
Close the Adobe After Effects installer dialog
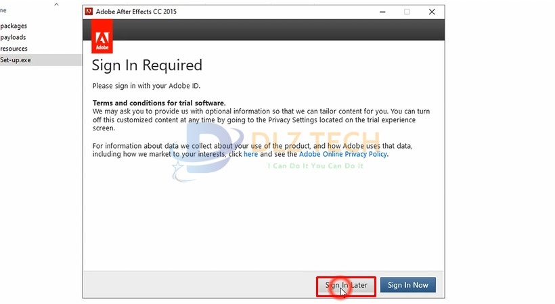432,11
